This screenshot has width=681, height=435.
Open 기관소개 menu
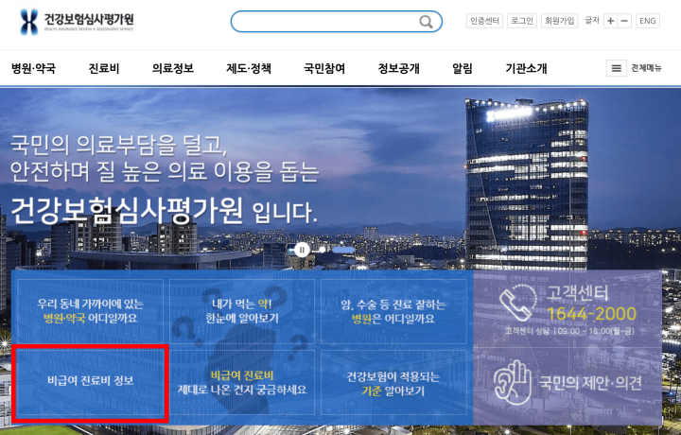(526, 68)
